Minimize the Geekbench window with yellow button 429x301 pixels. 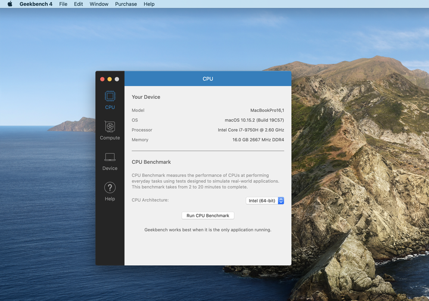110,79
